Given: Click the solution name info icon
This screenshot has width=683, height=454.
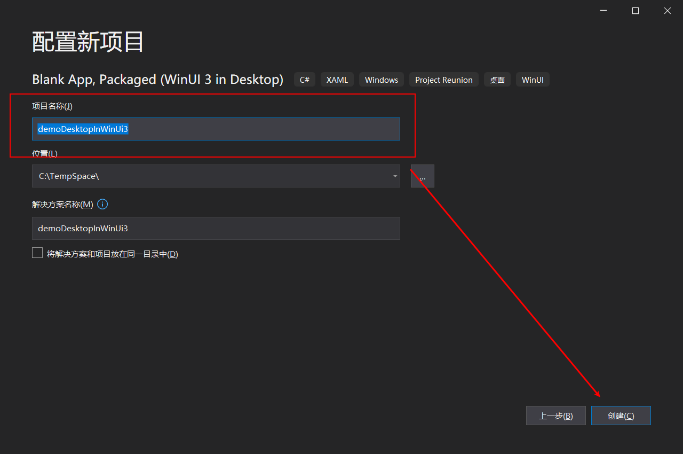Looking at the screenshot, I should [x=102, y=204].
